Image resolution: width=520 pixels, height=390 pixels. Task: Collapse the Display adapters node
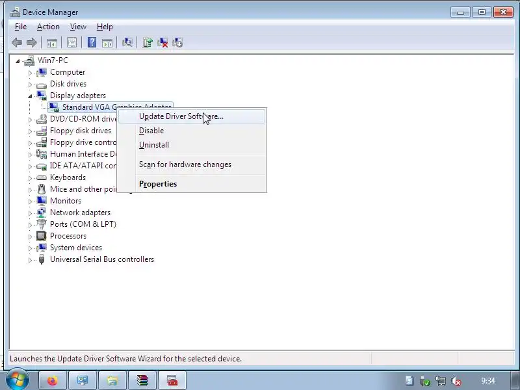coord(30,96)
